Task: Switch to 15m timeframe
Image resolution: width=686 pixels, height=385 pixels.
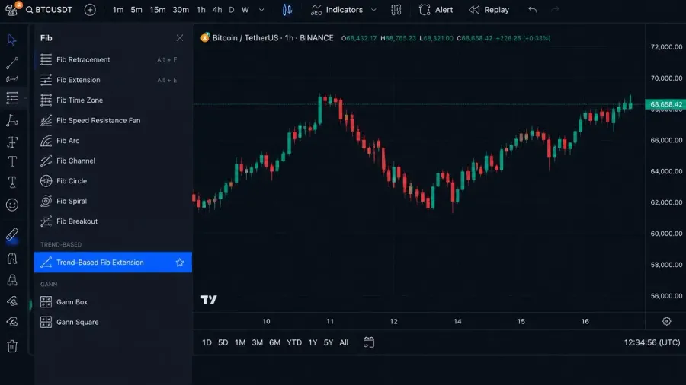Action: point(158,10)
